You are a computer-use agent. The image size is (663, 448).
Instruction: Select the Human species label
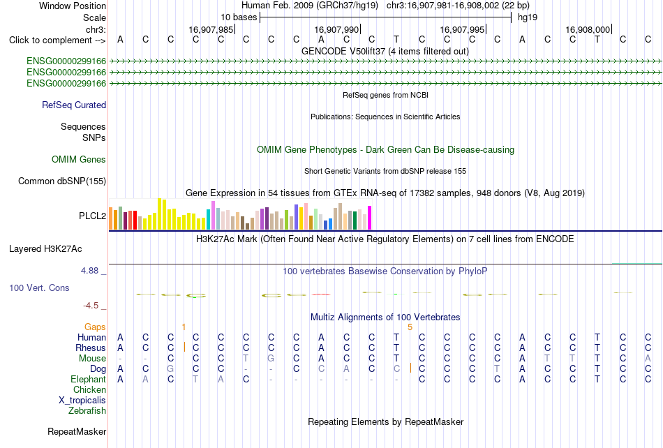click(x=91, y=337)
